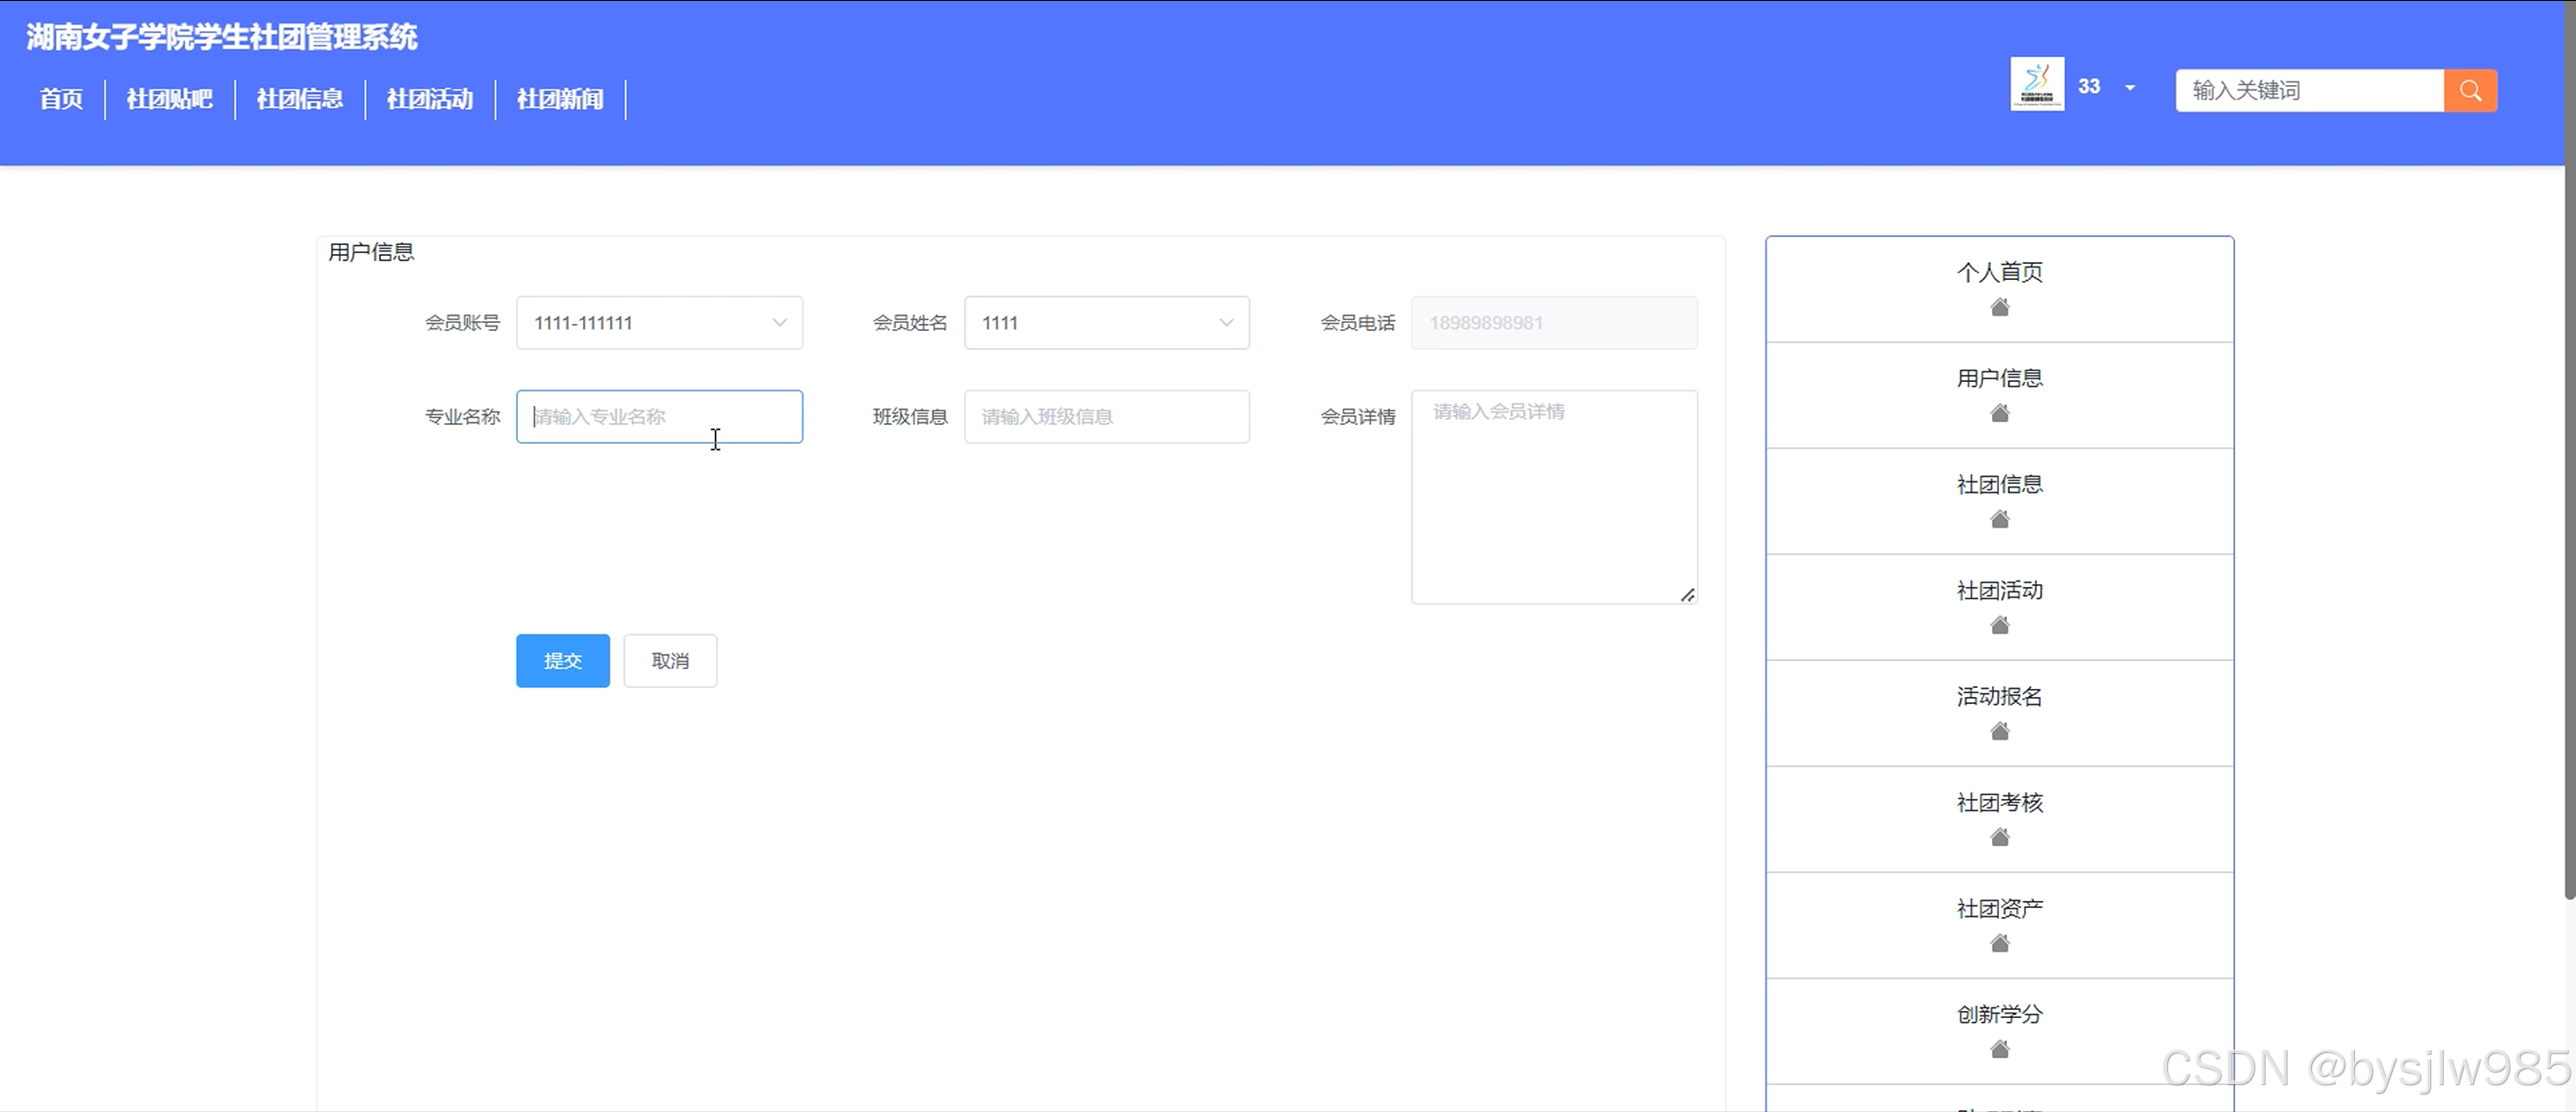Click the home icon under 活动报名
2576x1112 pixels.
[x=2000, y=731]
